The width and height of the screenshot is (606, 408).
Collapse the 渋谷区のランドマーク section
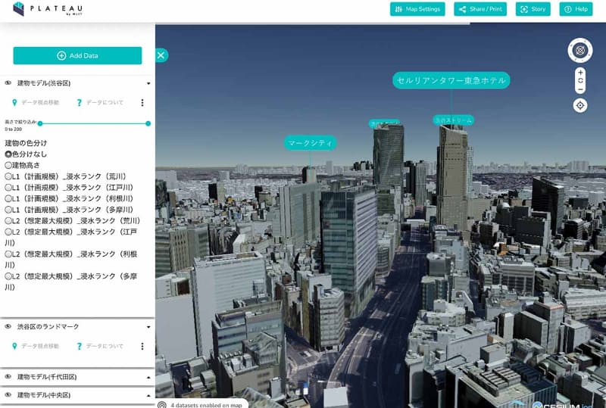point(148,327)
